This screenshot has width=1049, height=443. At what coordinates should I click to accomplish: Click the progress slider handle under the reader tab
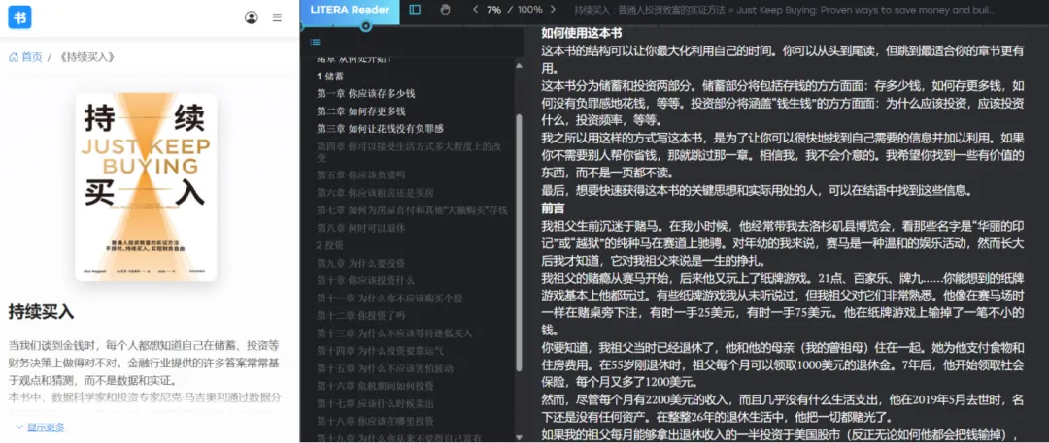(365, 27)
